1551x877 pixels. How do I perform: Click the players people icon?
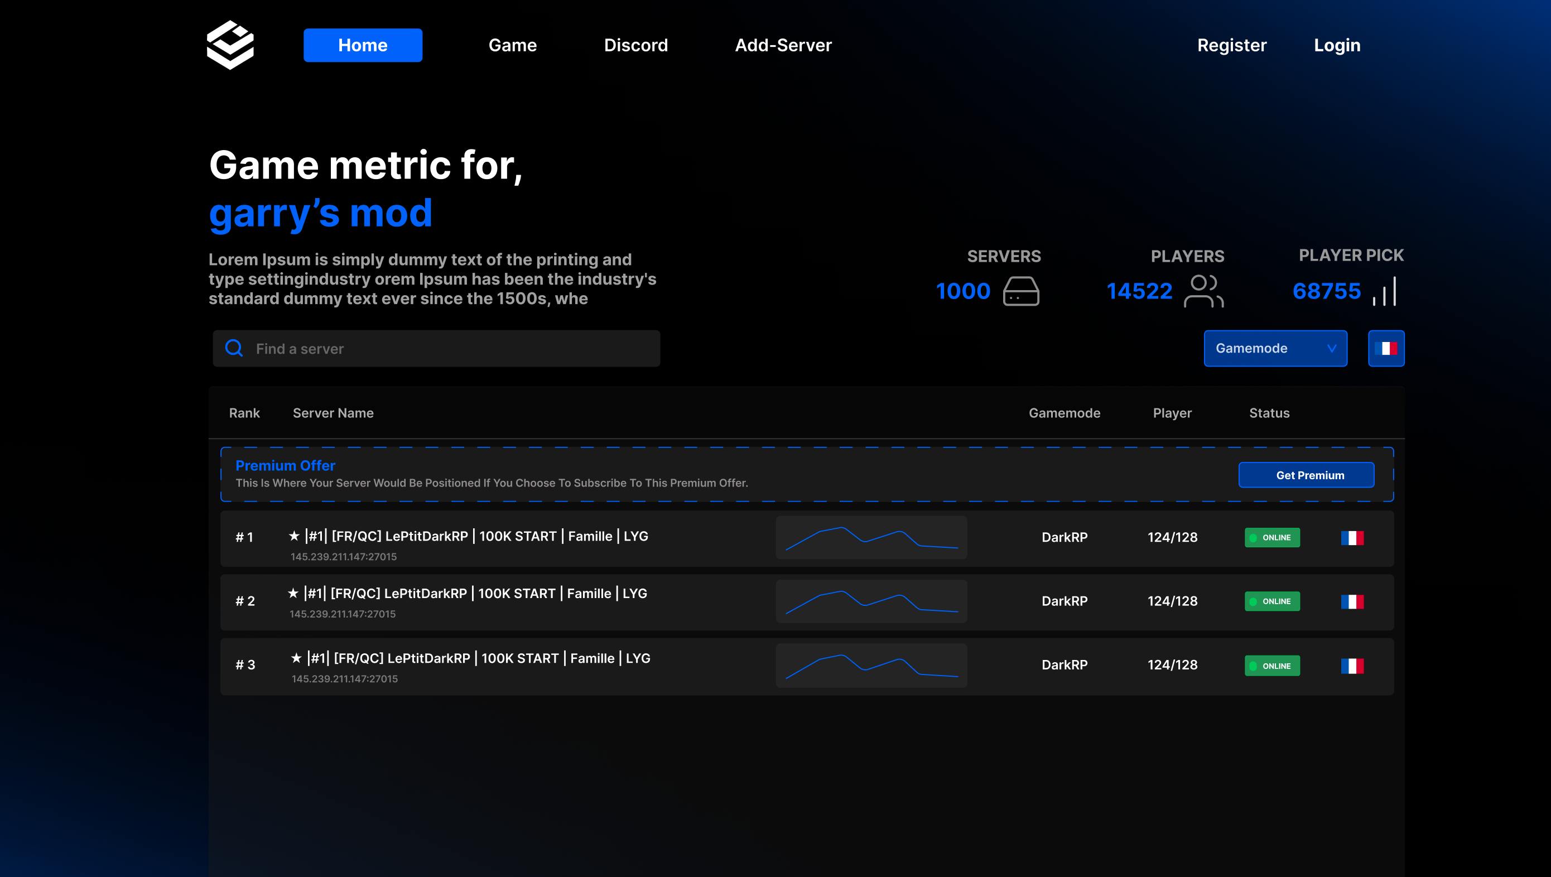click(1203, 291)
